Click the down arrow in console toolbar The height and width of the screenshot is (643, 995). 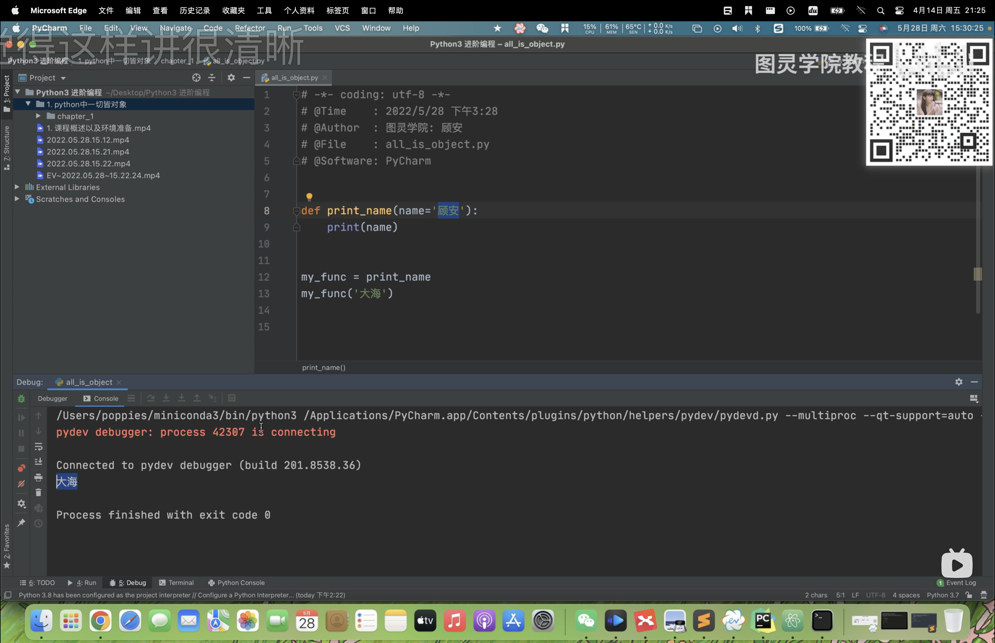38,431
